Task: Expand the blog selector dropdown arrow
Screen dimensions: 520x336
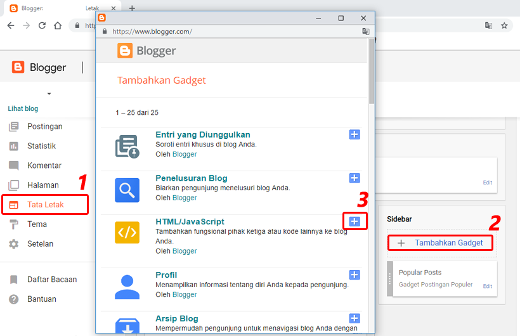Action: click(49, 94)
